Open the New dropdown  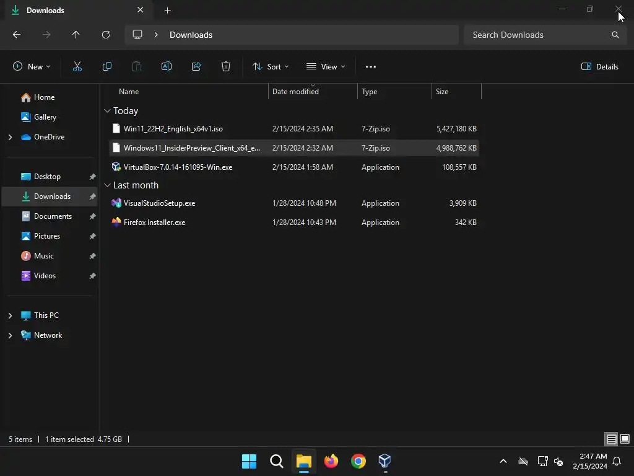[x=32, y=67]
